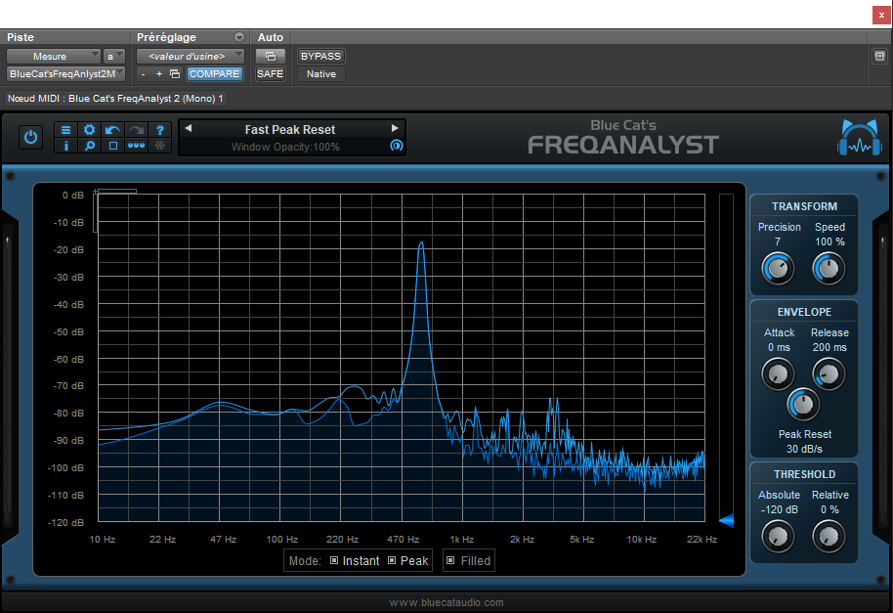
Task: Open the Fast Peak Reset preset name
Action: tap(290, 130)
